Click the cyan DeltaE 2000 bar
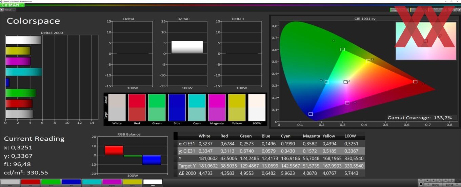 24,72
